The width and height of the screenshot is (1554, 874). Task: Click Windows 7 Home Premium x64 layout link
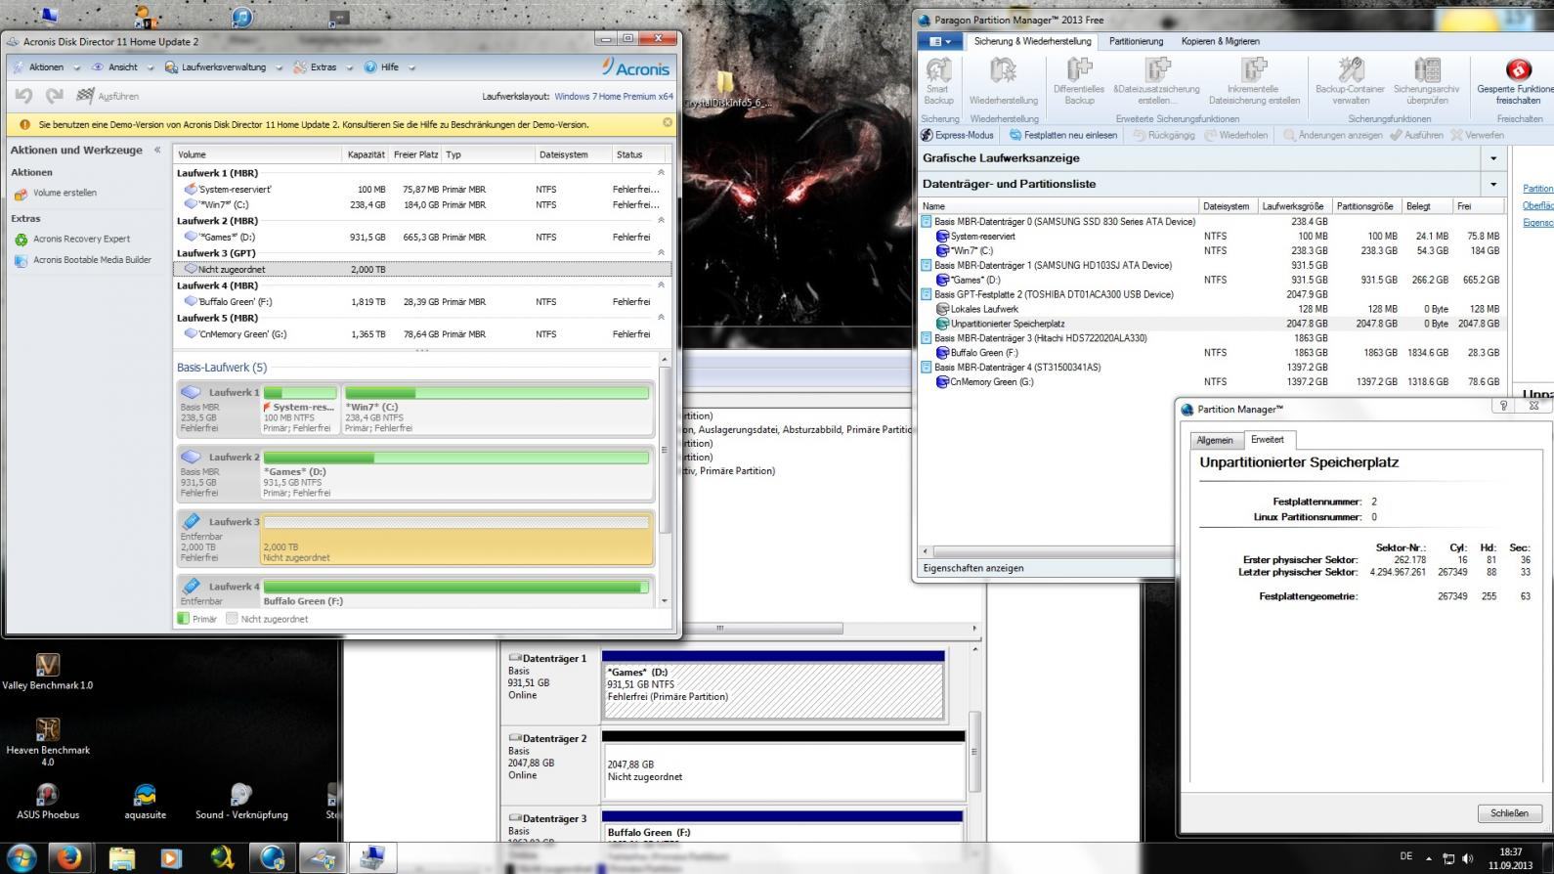614,97
